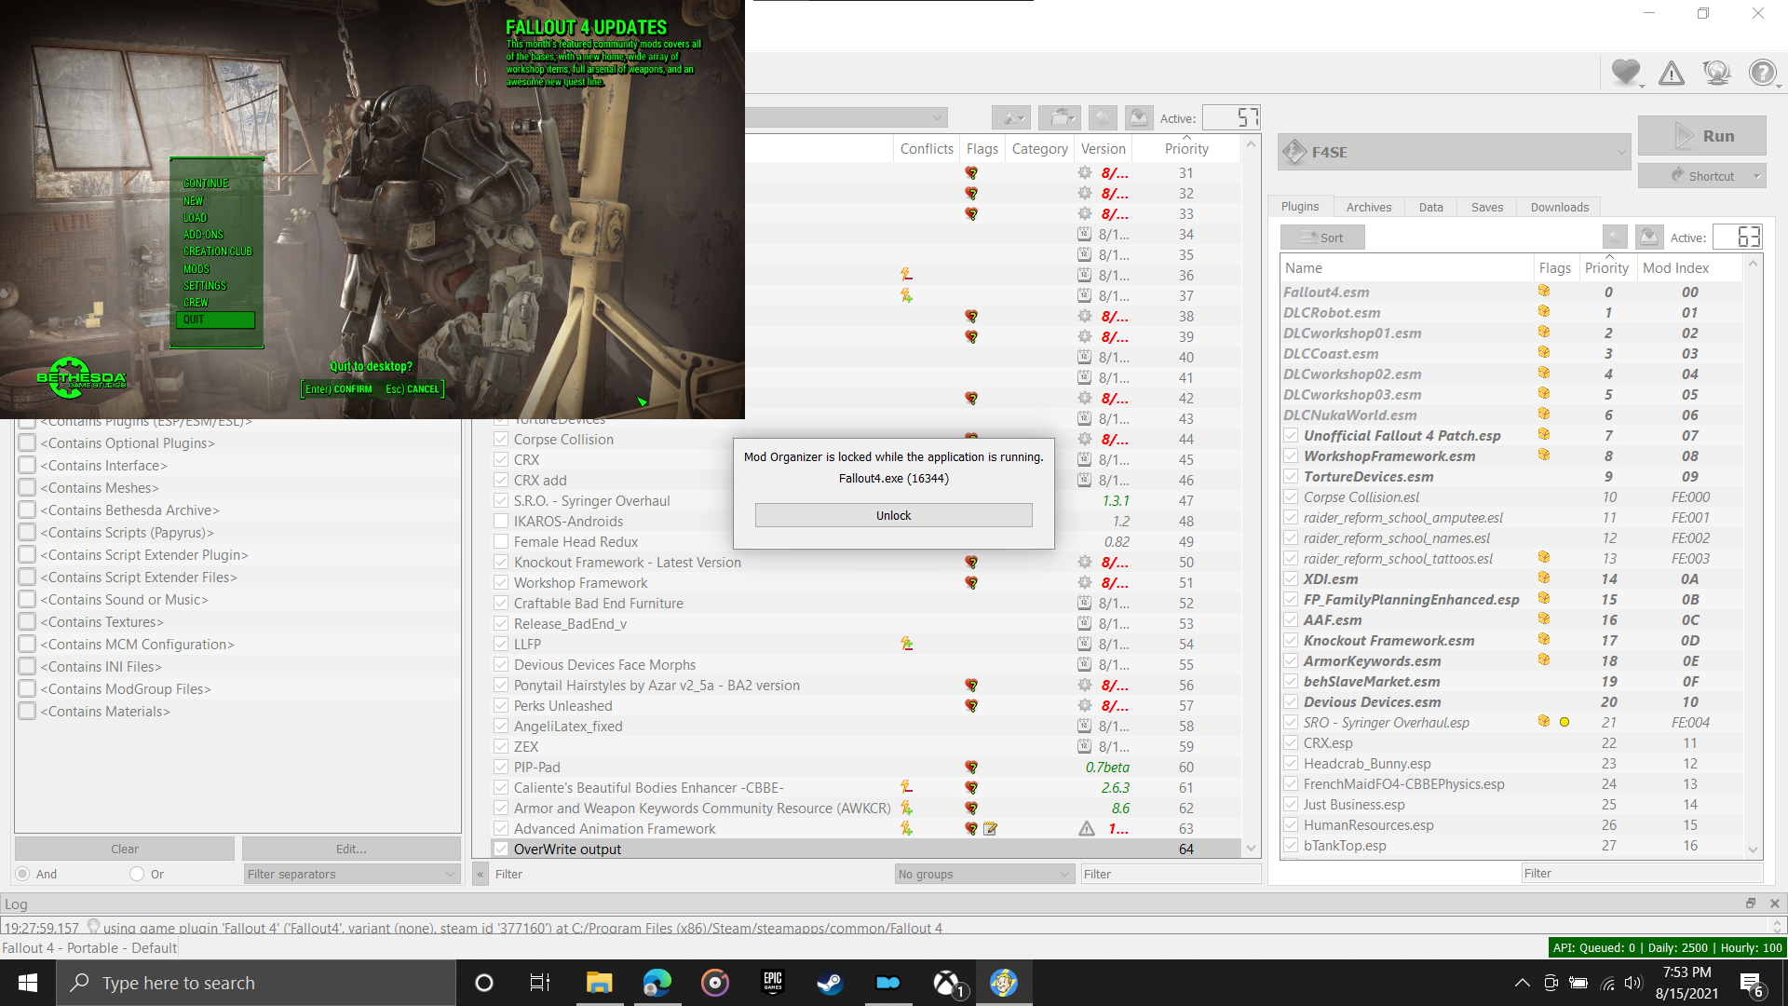Open the Filter separators dropdown
Image resolution: width=1788 pixels, height=1006 pixels.
tap(352, 874)
